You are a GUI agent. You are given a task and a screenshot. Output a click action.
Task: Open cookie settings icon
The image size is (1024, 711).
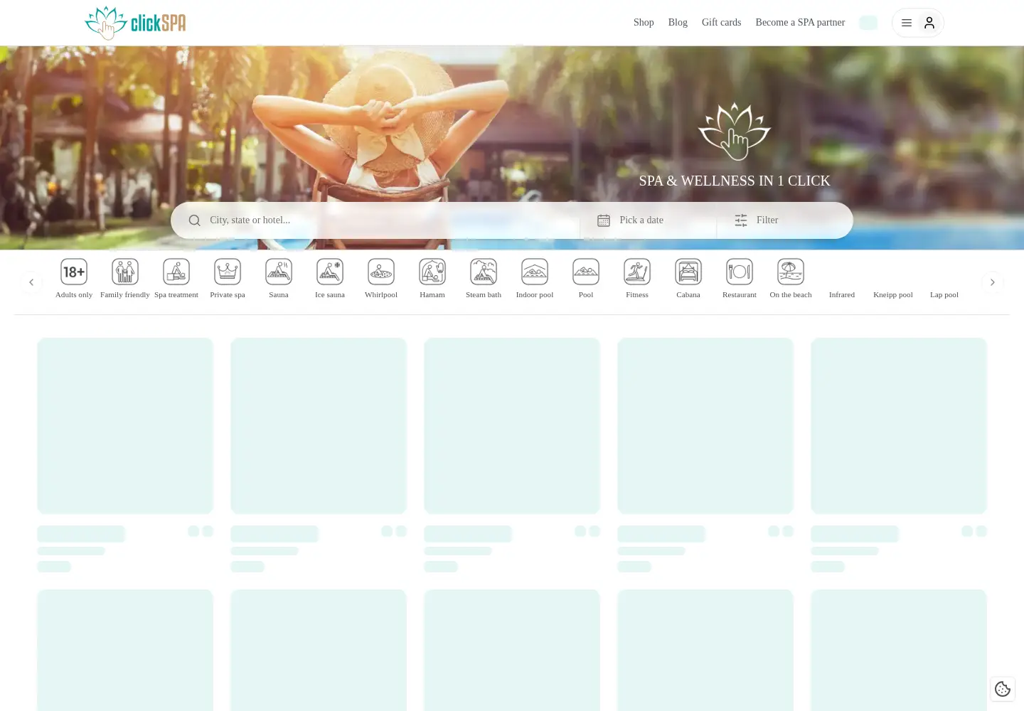pyautogui.click(x=1003, y=689)
